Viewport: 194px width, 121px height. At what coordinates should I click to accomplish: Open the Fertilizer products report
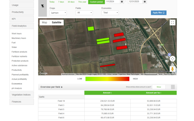[x=19, y=52]
